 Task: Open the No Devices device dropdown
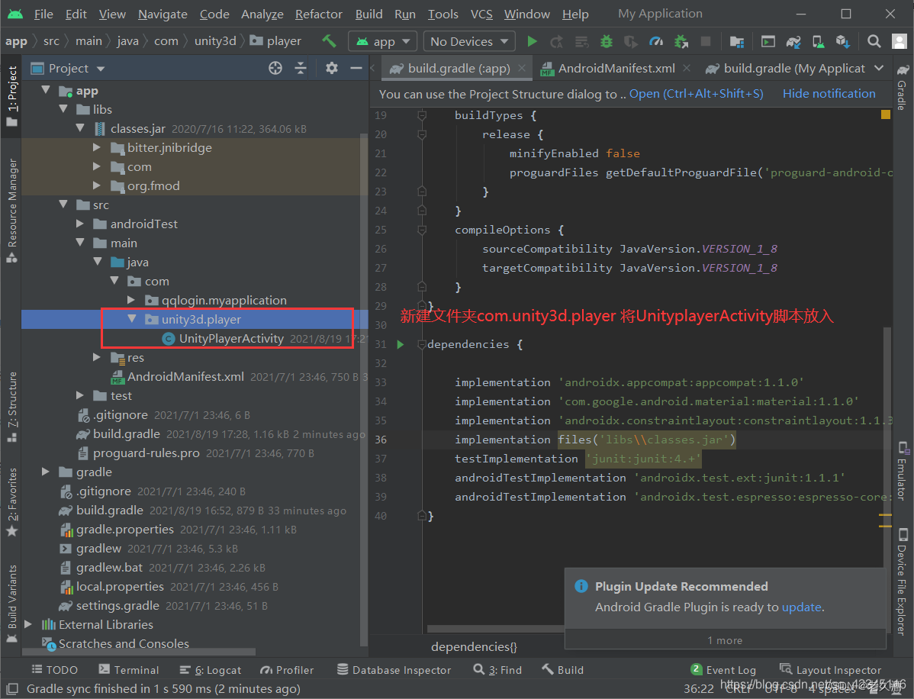coord(468,41)
